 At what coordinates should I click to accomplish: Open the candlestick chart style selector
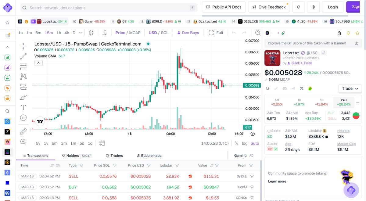[x=91, y=33]
